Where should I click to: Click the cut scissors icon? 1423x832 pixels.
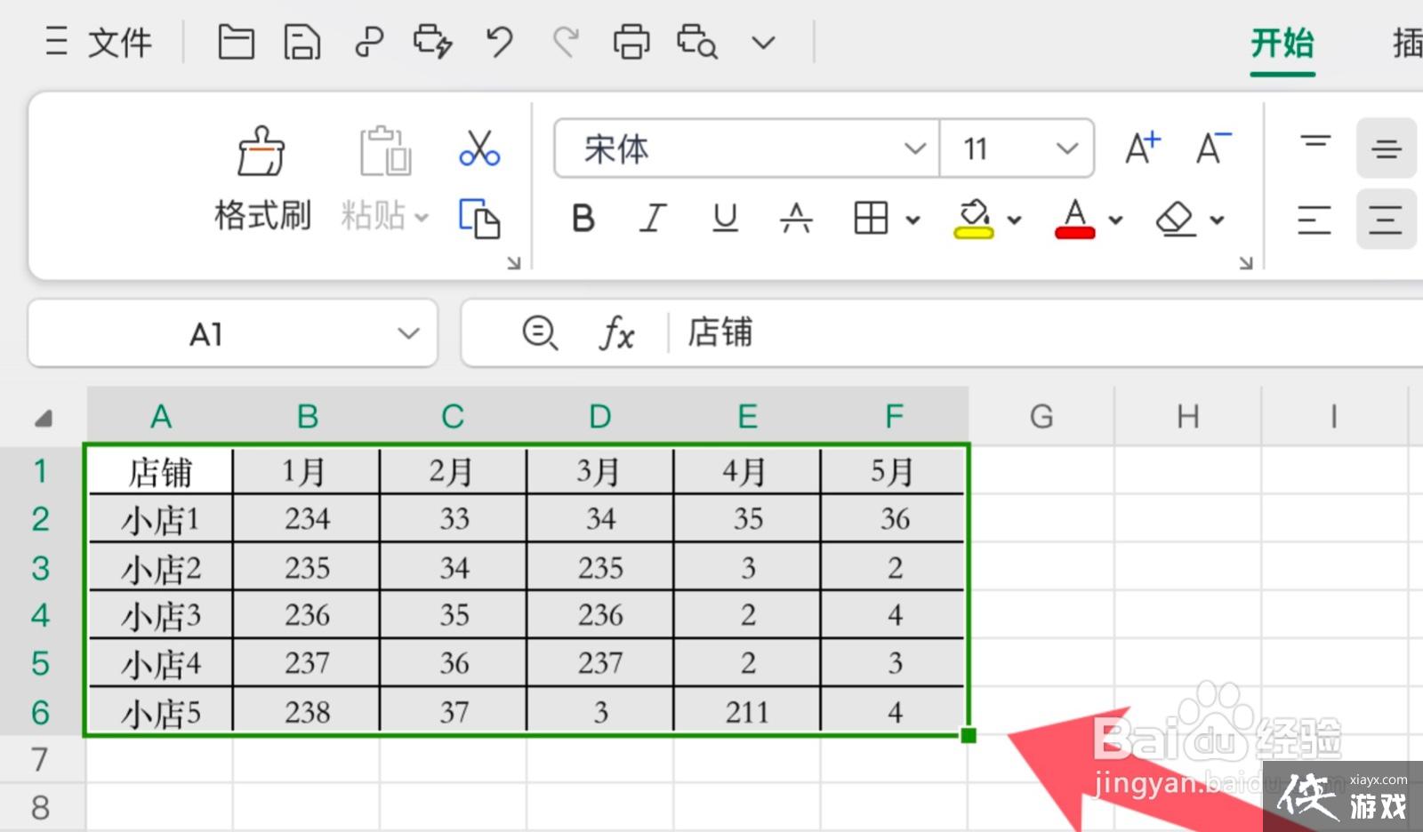pos(479,148)
